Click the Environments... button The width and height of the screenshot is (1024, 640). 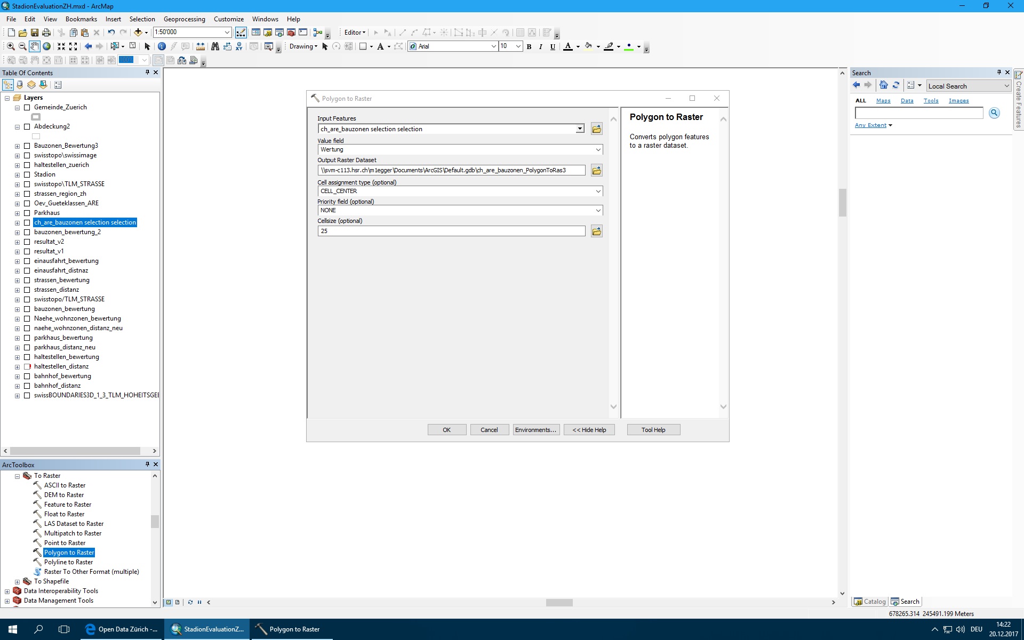tap(535, 430)
